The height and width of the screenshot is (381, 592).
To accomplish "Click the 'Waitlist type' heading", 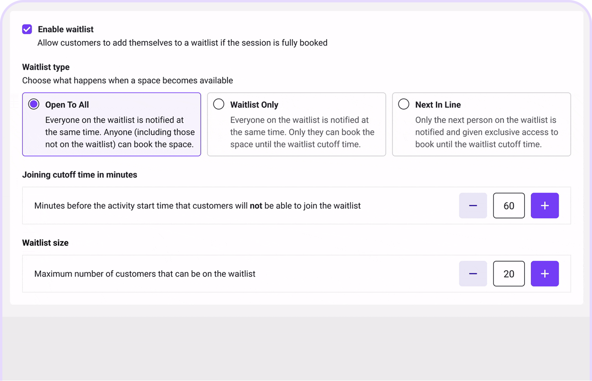I will pos(46,67).
